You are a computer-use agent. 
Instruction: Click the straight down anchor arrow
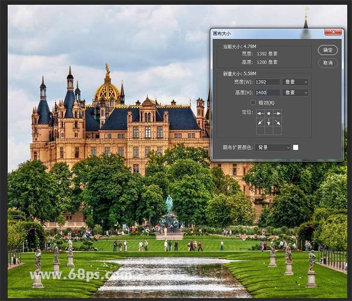[x=269, y=122]
